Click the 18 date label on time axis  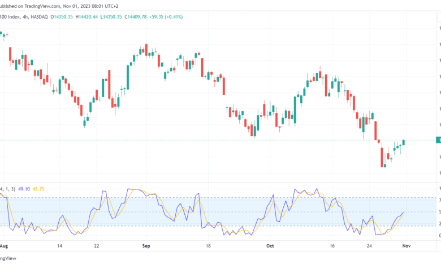208,246
